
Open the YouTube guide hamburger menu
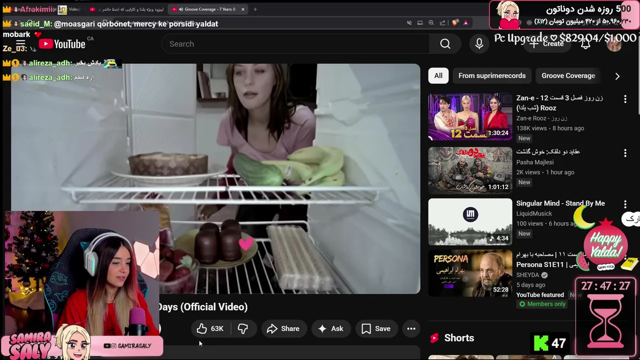[20, 44]
